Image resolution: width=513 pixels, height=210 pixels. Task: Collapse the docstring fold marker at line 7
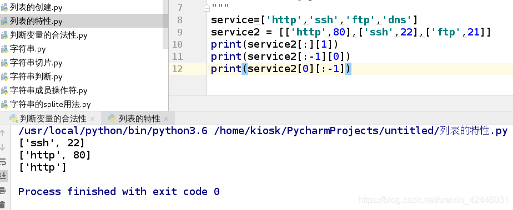click(x=207, y=8)
